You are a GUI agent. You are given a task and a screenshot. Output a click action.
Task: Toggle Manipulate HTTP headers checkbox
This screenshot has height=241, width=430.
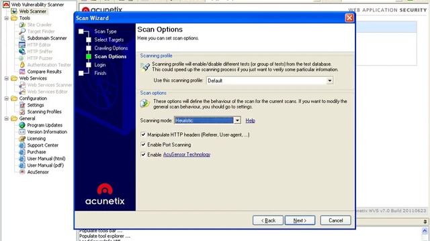click(143, 135)
